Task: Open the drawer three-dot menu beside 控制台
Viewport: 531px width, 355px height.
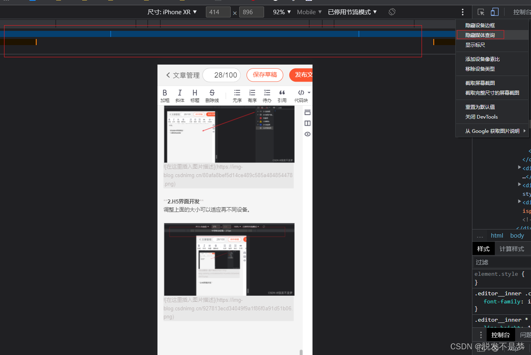Action: click(x=481, y=335)
